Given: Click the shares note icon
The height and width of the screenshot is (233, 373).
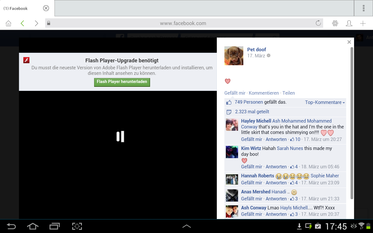Looking at the screenshot, I should [229, 112].
